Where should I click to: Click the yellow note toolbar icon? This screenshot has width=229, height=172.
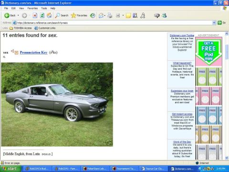[128, 15]
